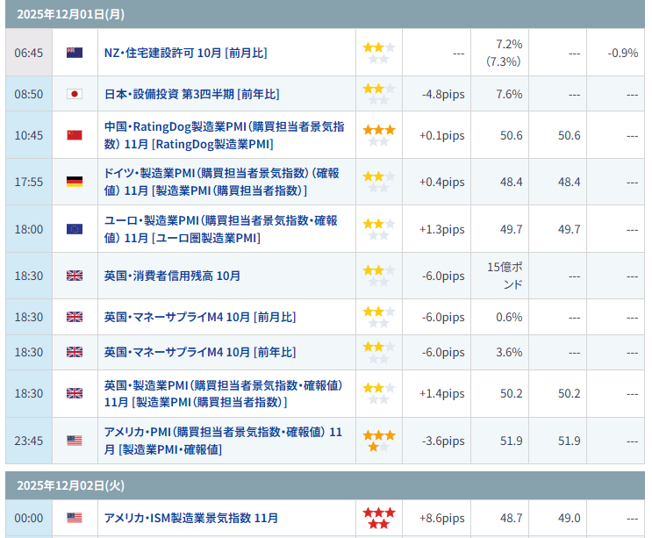The height and width of the screenshot is (538, 652).
Task: Open the 中国・RatingDog製造業PMI link
Action: [224, 135]
